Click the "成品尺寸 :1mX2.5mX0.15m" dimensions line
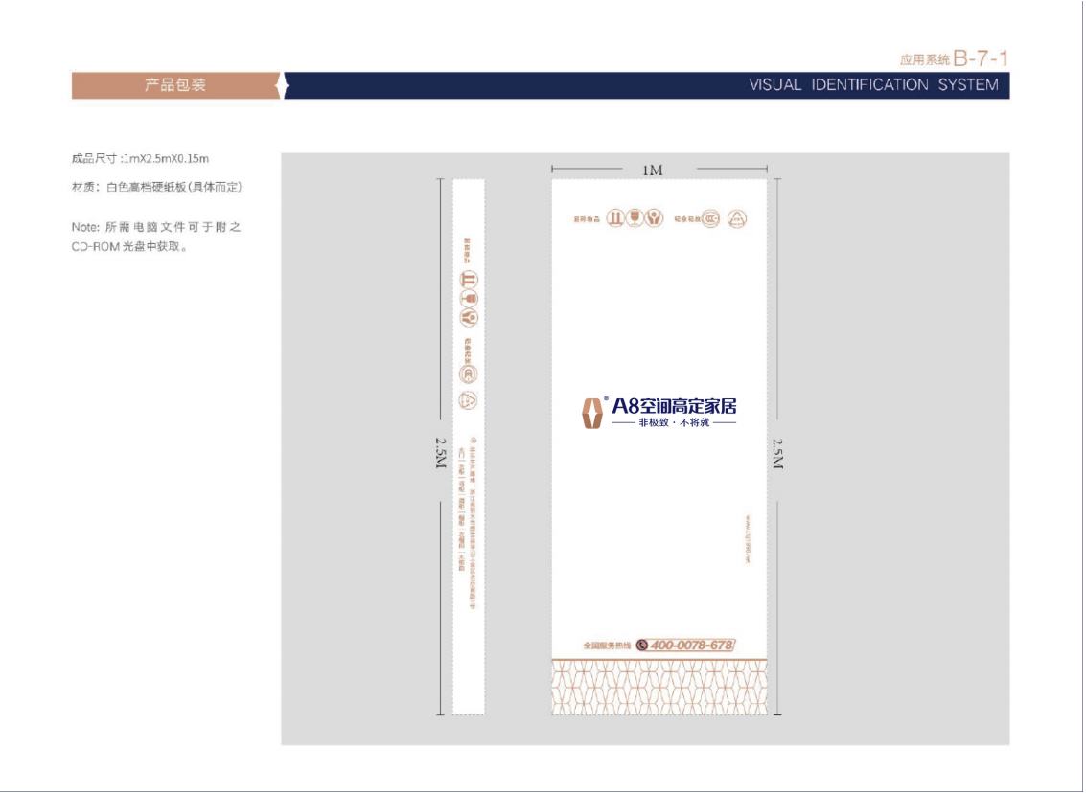 pos(140,158)
